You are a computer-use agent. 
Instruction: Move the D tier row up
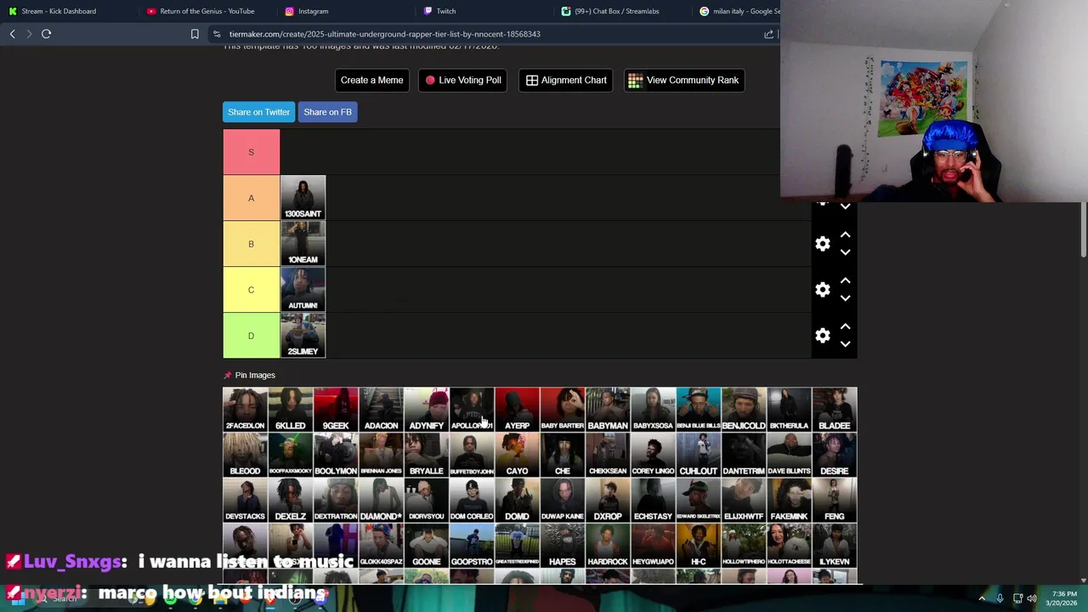[x=845, y=327]
